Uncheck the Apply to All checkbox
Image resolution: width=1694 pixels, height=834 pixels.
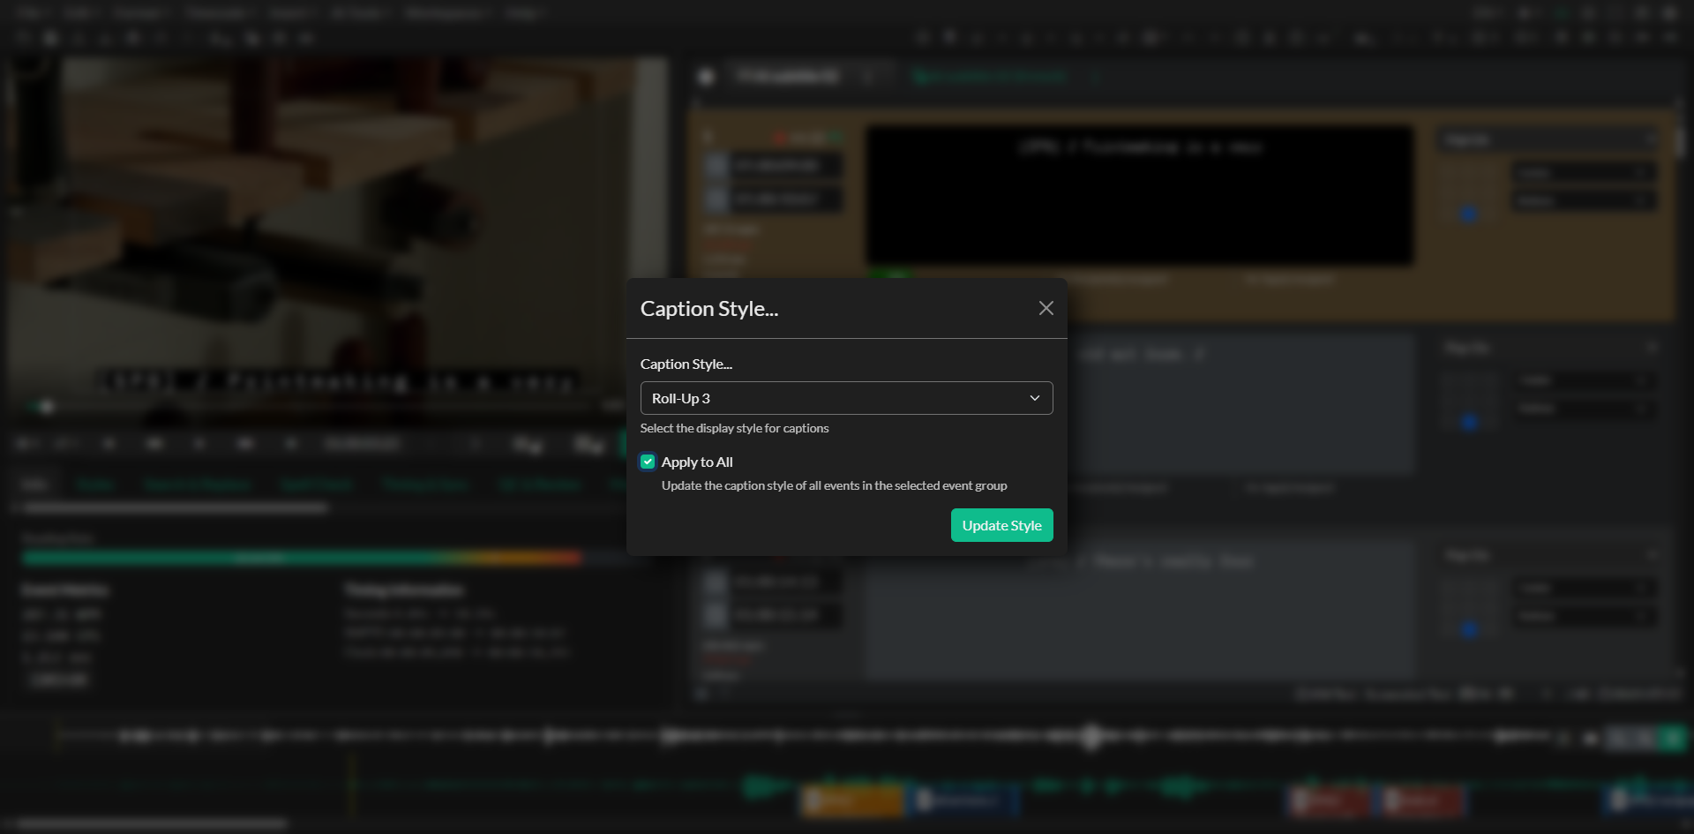pos(647,462)
